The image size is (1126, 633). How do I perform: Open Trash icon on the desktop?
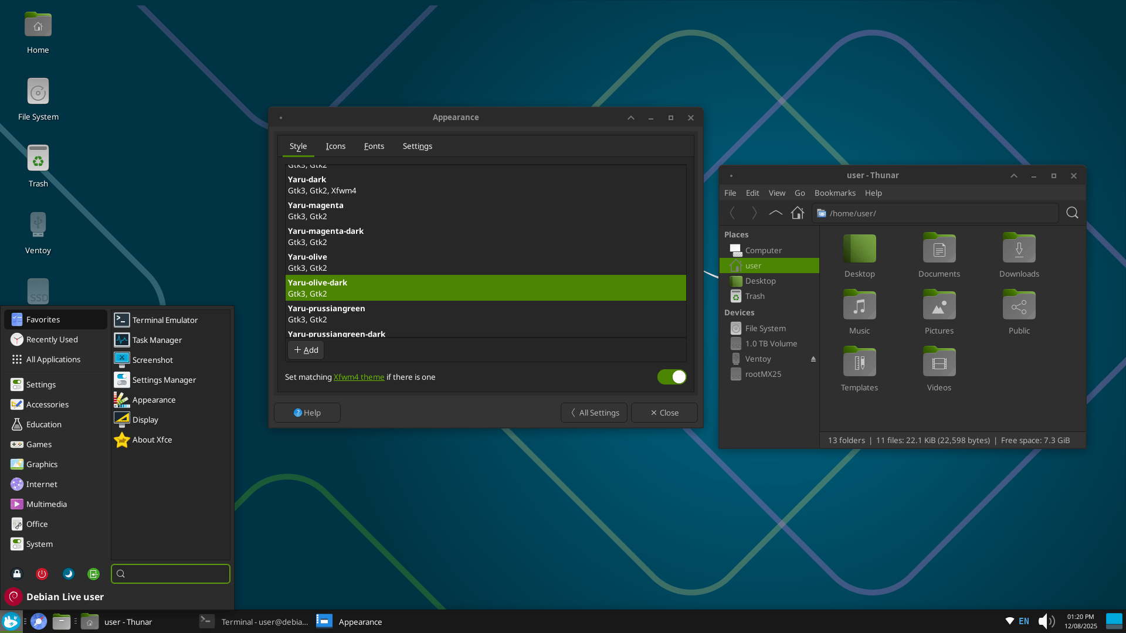point(38,158)
